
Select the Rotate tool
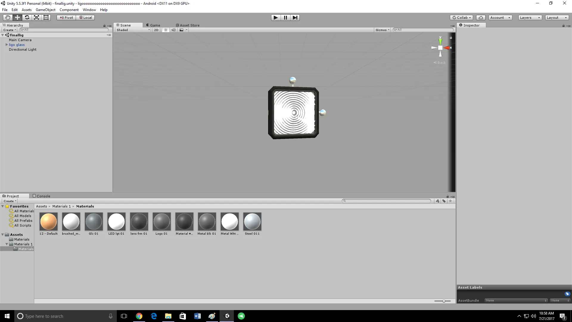[x=27, y=18]
